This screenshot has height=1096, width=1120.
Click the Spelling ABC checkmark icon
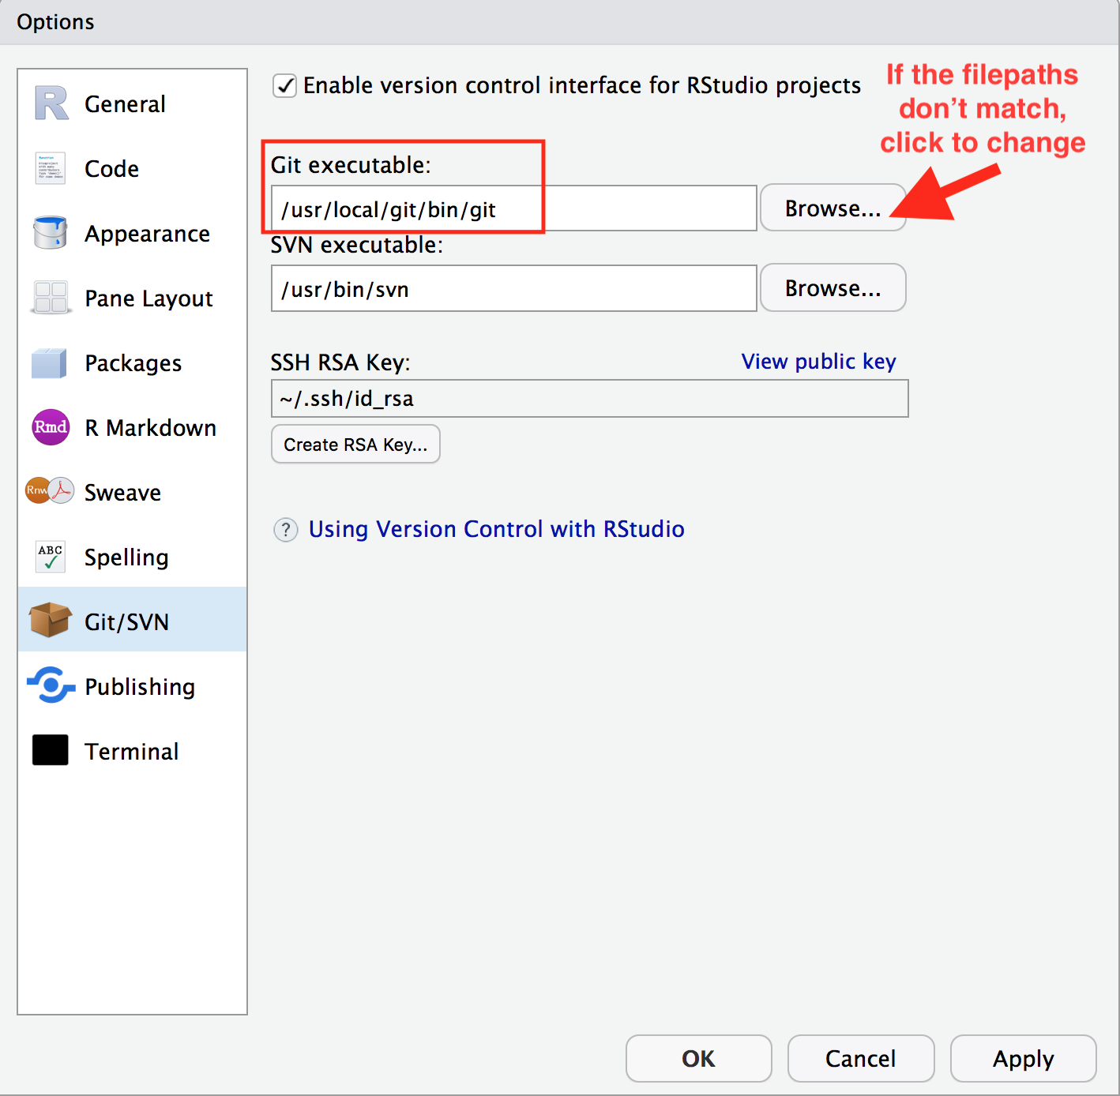[51, 557]
